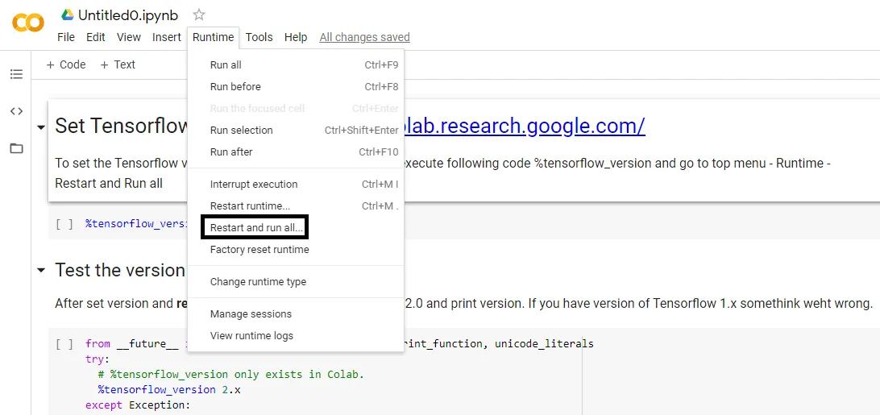Close the open Runtime menu
The width and height of the screenshot is (880, 415).
pos(214,37)
